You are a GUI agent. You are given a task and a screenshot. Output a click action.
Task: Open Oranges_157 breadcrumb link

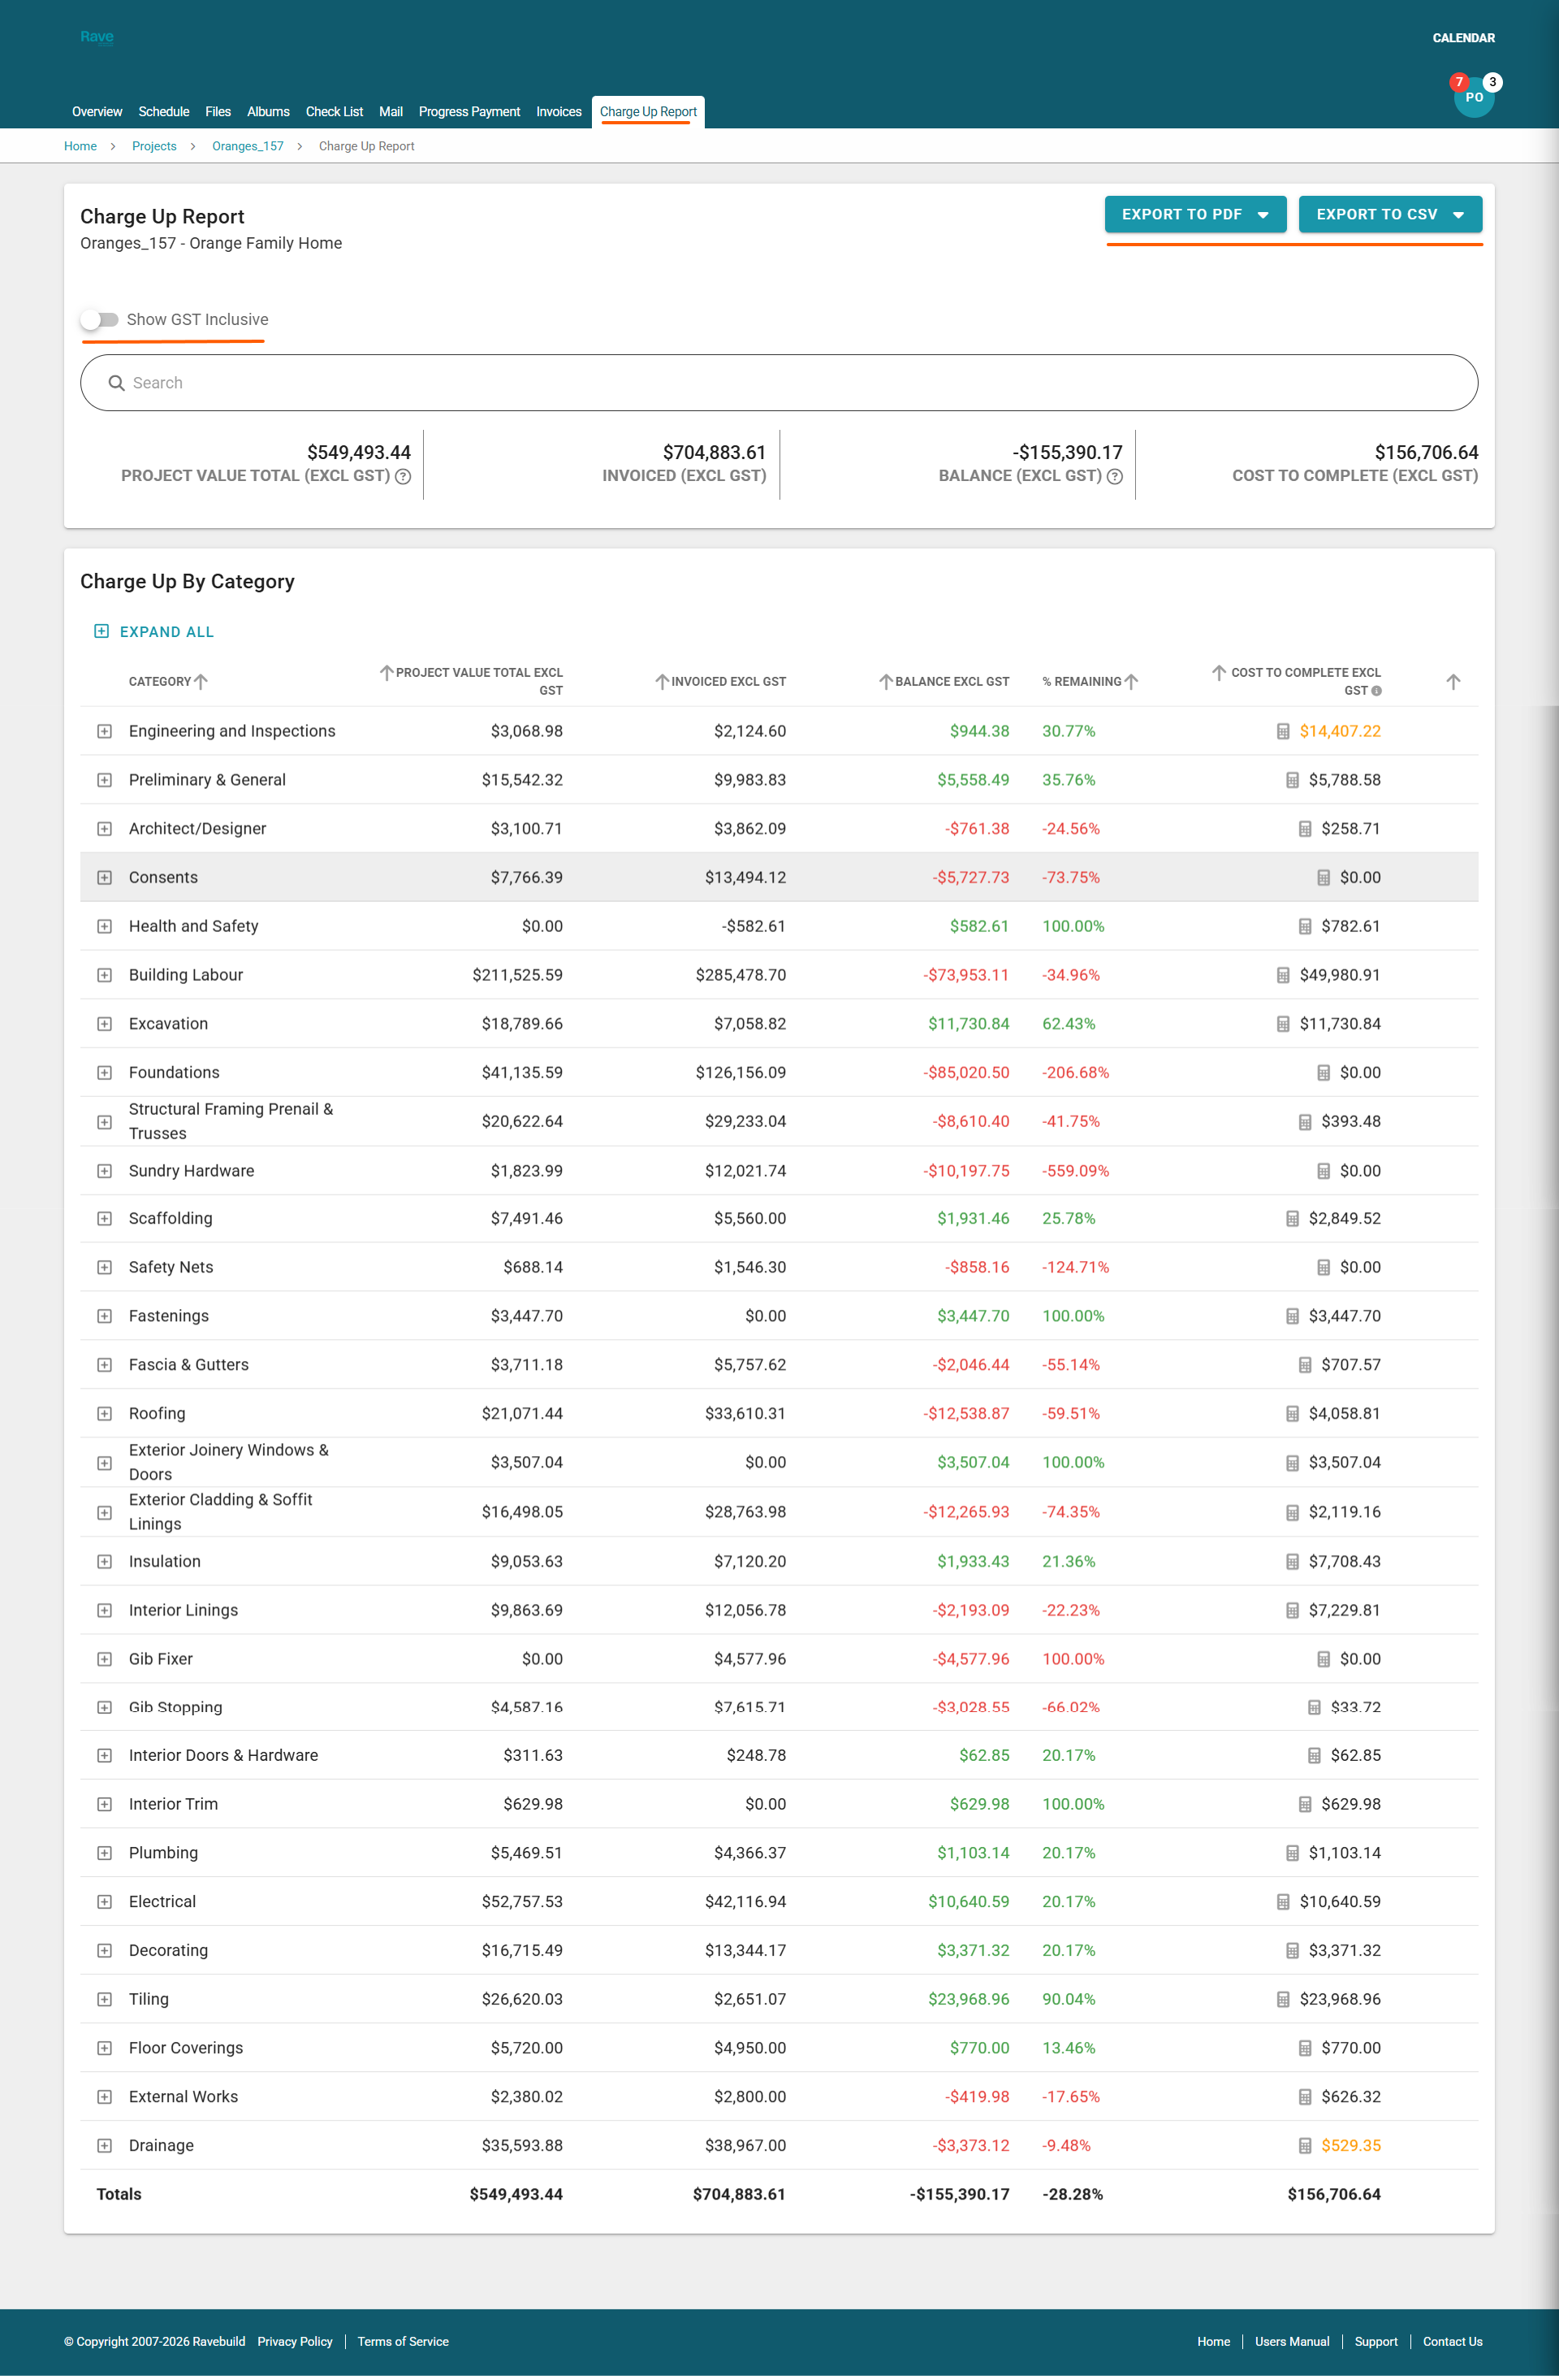coord(247,146)
